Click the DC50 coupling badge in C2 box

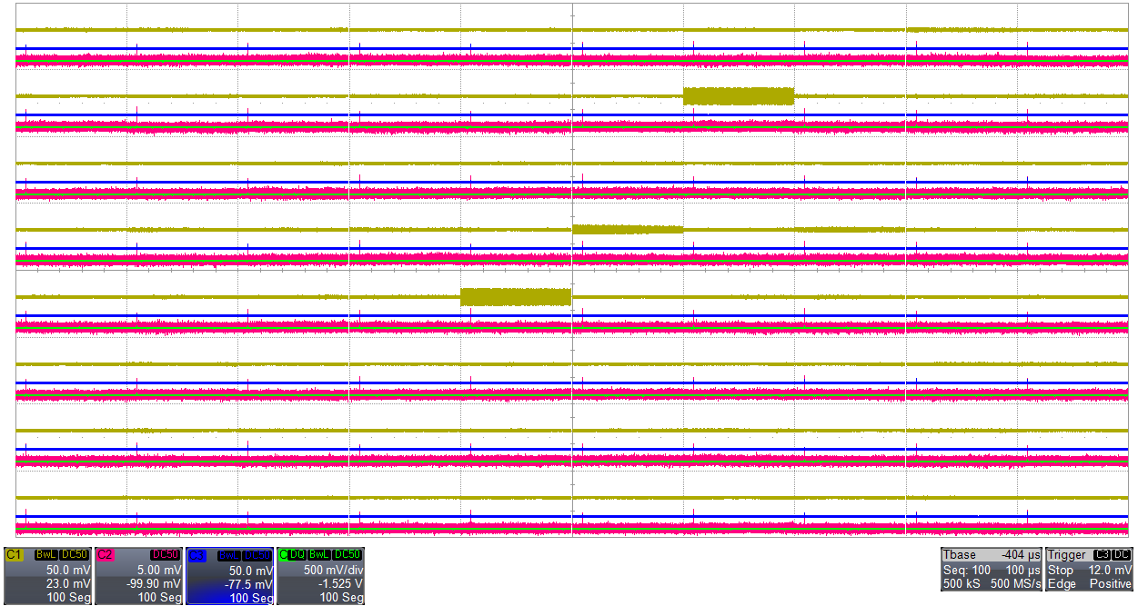[x=166, y=554]
